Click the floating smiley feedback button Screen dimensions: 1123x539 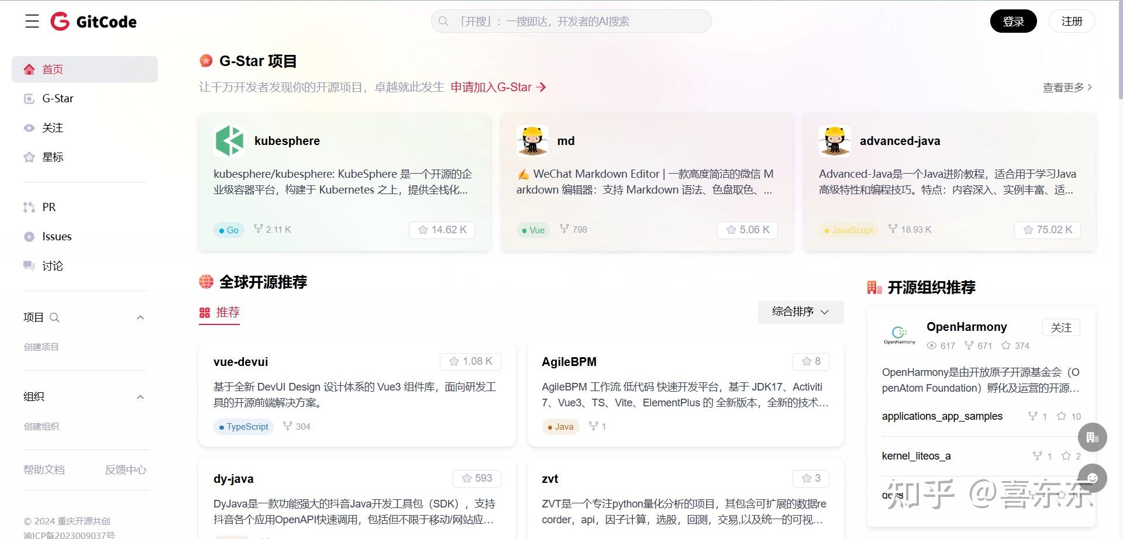(x=1093, y=478)
